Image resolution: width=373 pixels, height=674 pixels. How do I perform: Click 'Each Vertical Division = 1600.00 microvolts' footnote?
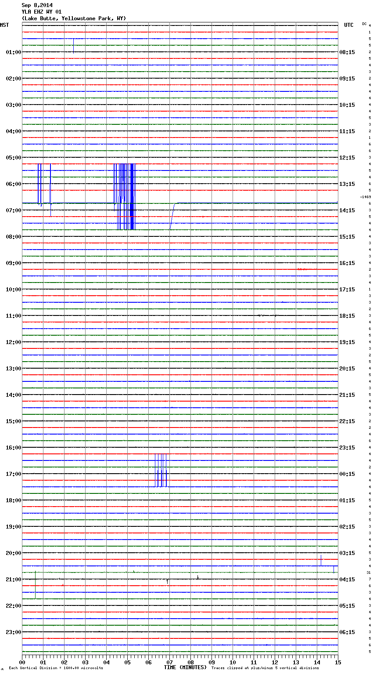click(56, 668)
